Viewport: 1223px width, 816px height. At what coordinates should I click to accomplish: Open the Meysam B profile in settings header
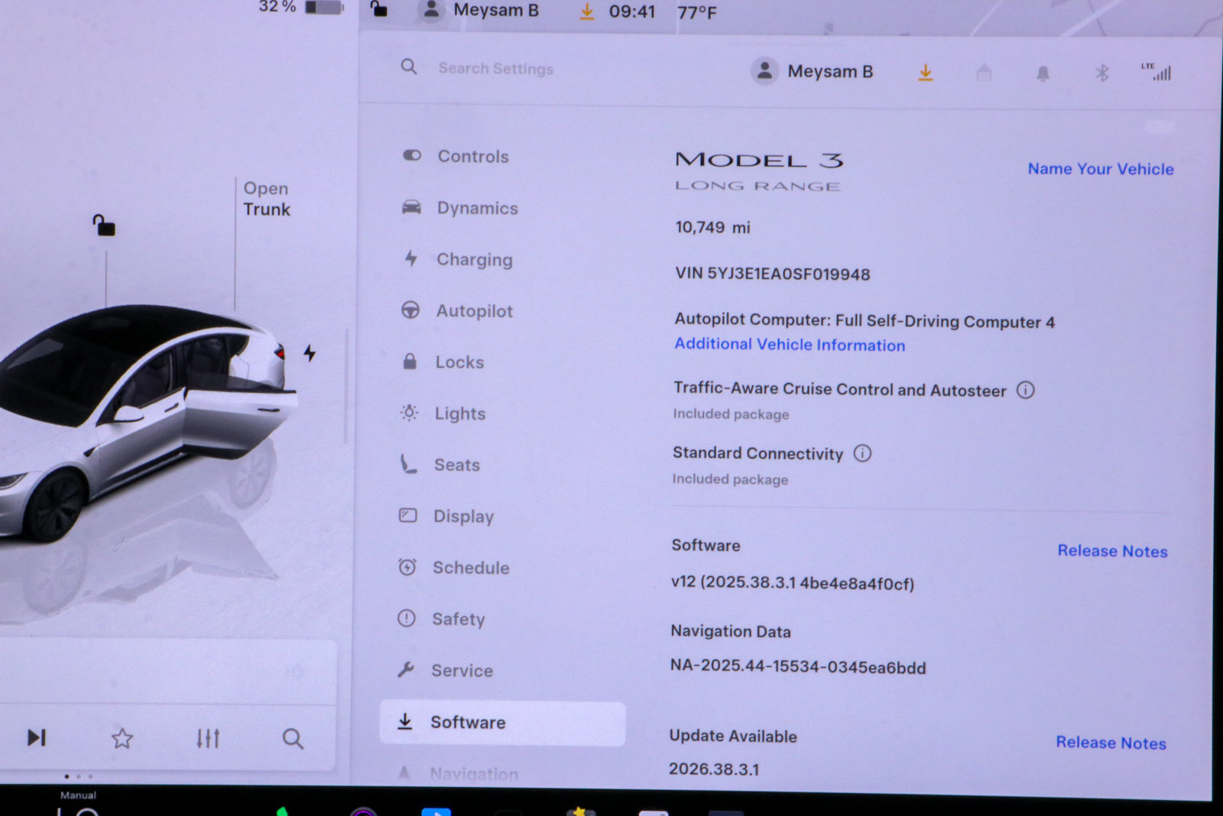click(812, 71)
